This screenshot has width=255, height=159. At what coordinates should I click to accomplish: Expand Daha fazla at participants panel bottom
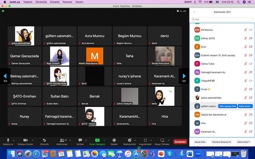(243, 142)
